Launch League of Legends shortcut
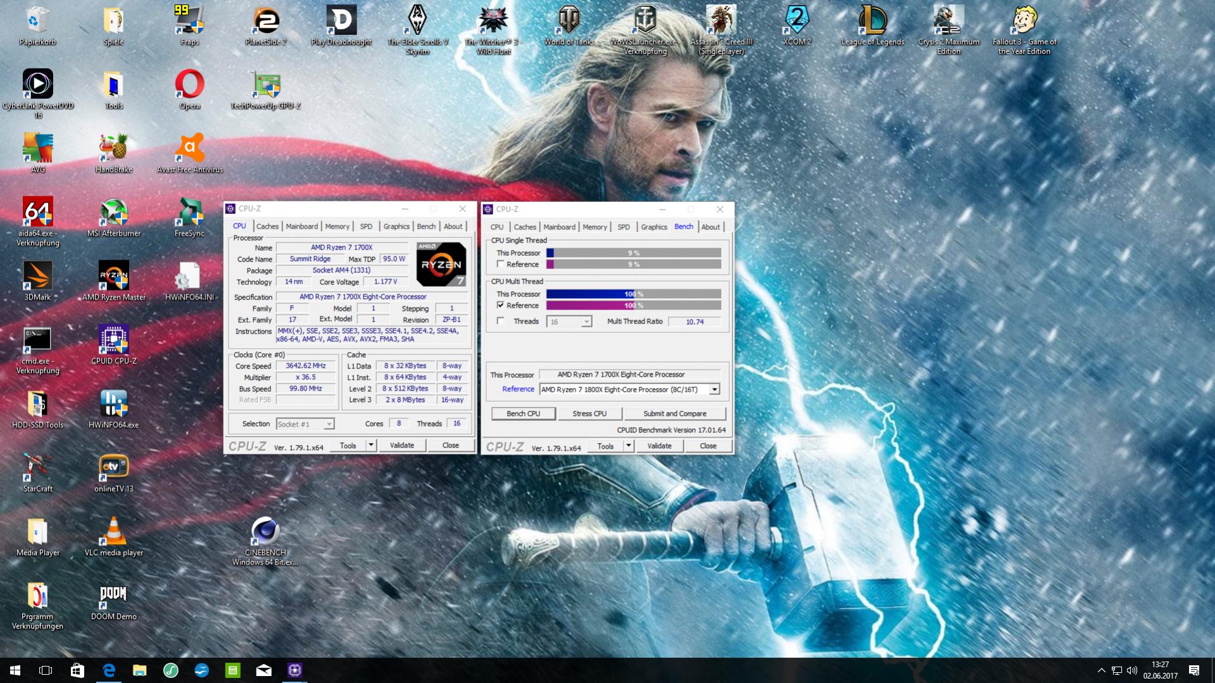 (872, 26)
